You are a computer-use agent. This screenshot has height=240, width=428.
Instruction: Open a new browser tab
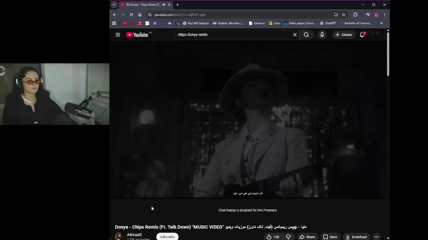pos(178,5)
